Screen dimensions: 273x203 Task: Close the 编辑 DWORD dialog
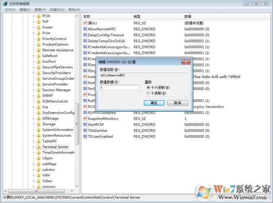tap(186, 62)
